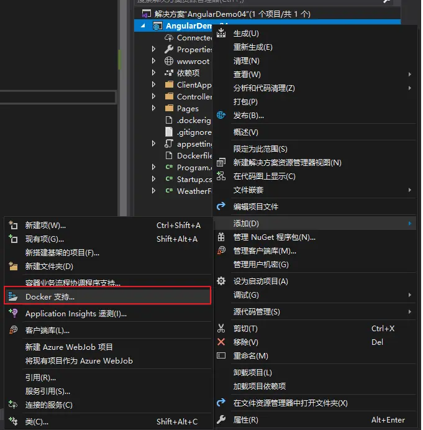Click the wwwroot globe icon in tree

pos(169,61)
